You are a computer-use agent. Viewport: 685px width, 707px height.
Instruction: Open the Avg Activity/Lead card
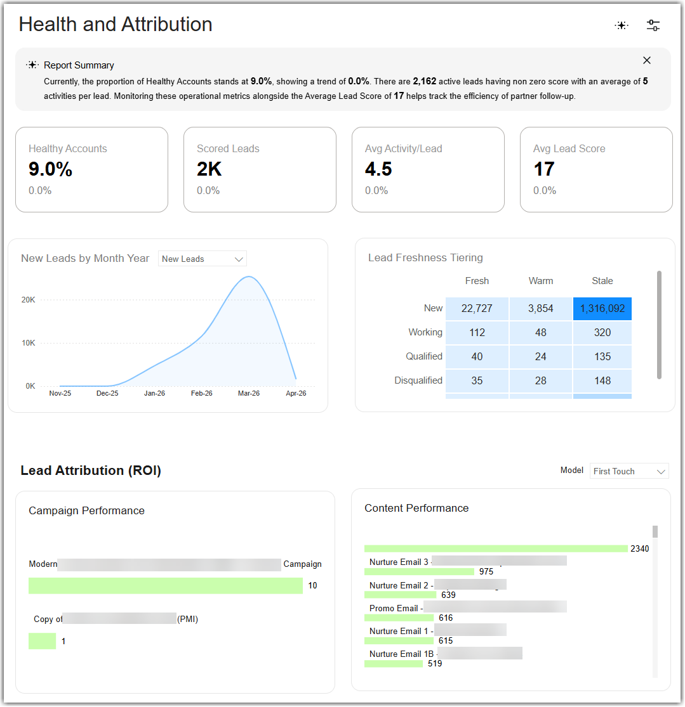click(x=428, y=169)
